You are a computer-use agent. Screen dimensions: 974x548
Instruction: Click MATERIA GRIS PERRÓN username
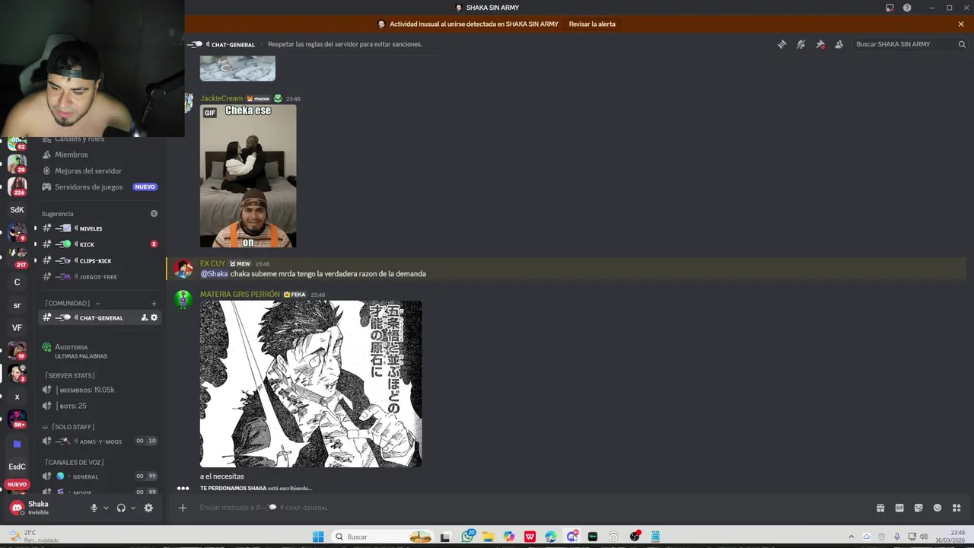pos(240,295)
